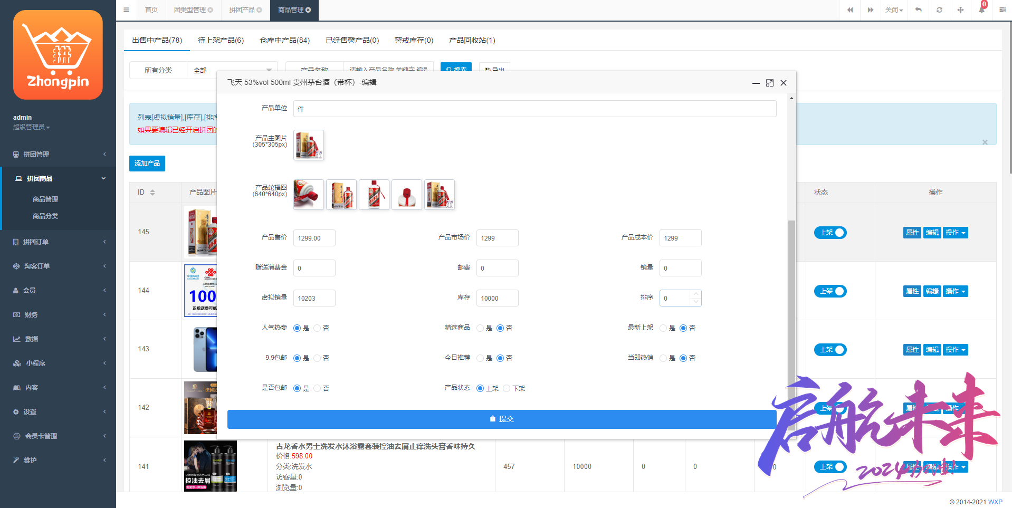This screenshot has height=508, width=1012.
Task: Select 否 for 人气热卖
Action: pyautogui.click(x=317, y=328)
